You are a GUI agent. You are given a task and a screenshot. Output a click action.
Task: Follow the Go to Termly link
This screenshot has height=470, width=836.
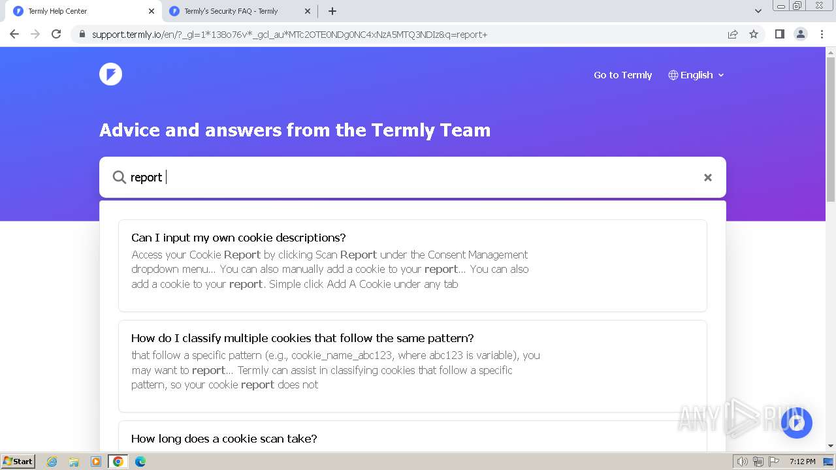622,75
